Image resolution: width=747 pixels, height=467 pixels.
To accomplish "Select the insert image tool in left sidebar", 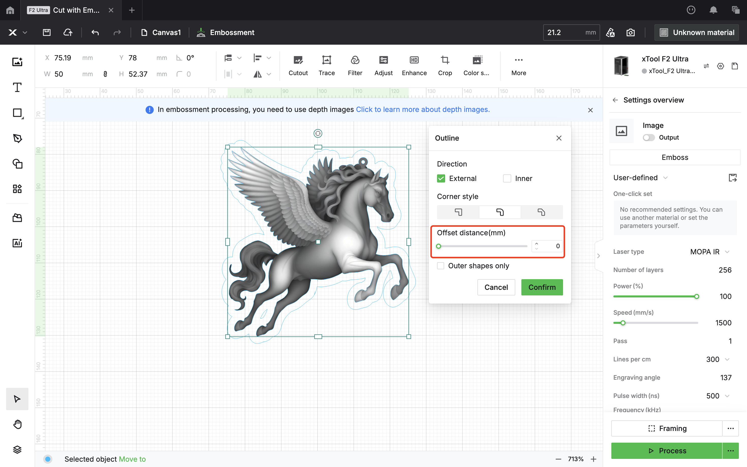I will (17, 62).
